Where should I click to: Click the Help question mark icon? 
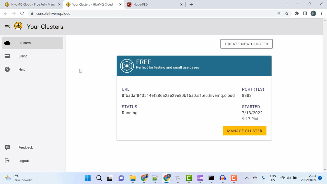pyautogui.click(x=7, y=70)
